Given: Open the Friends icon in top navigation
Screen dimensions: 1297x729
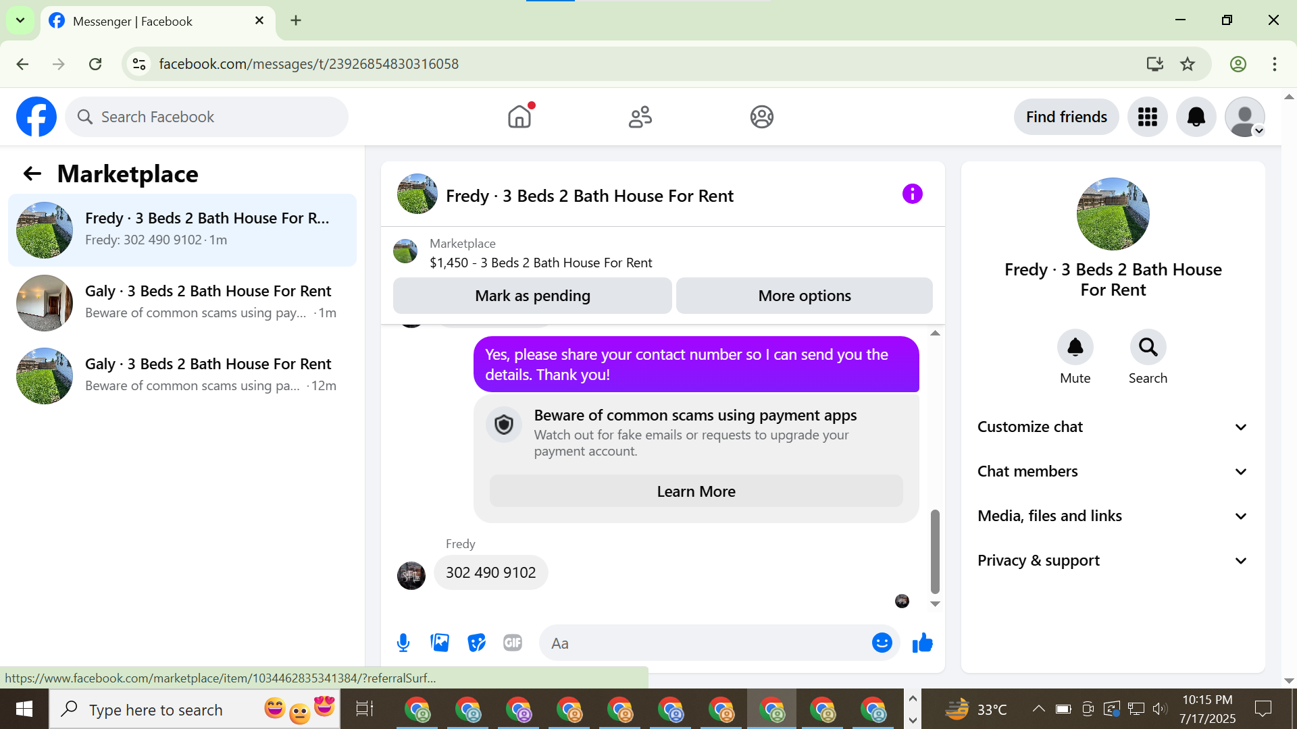Looking at the screenshot, I should (x=640, y=117).
